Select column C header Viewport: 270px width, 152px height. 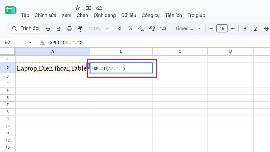pyautogui.click(x=180, y=52)
